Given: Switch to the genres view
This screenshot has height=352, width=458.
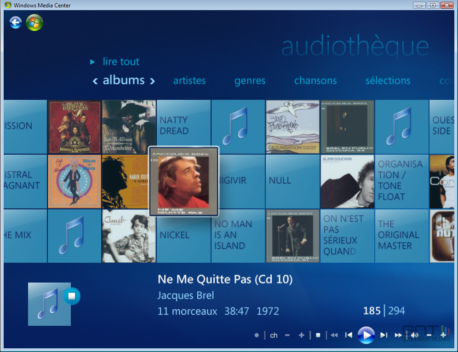Looking at the screenshot, I should [x=250, y=81].
